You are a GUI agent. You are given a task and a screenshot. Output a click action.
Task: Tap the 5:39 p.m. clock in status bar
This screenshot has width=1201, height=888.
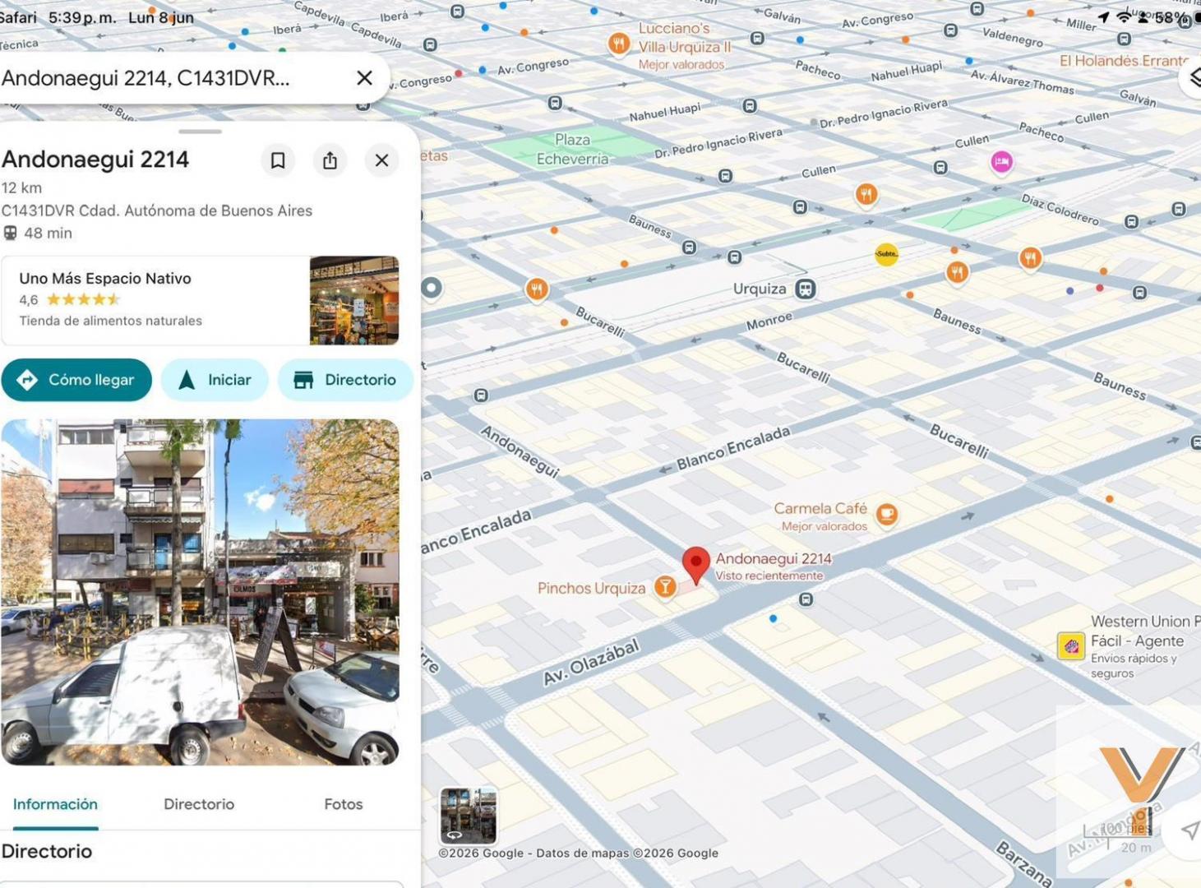click(x=82, y=17)
